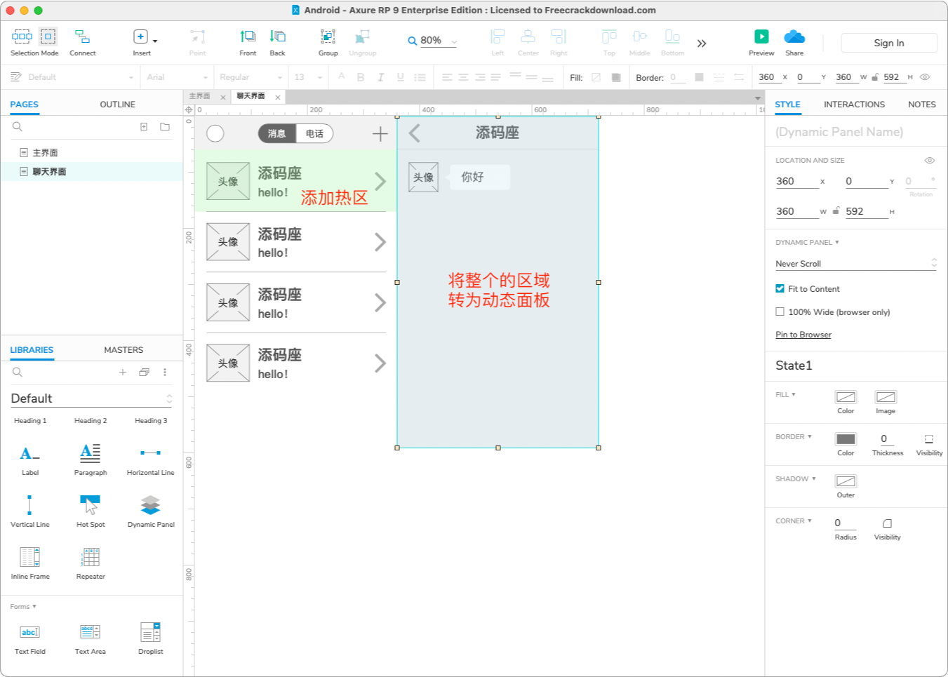The image size is (948, 677).
Task: Switch to the Outline tab
Action: pyautogui.click(x=117, y=104)
